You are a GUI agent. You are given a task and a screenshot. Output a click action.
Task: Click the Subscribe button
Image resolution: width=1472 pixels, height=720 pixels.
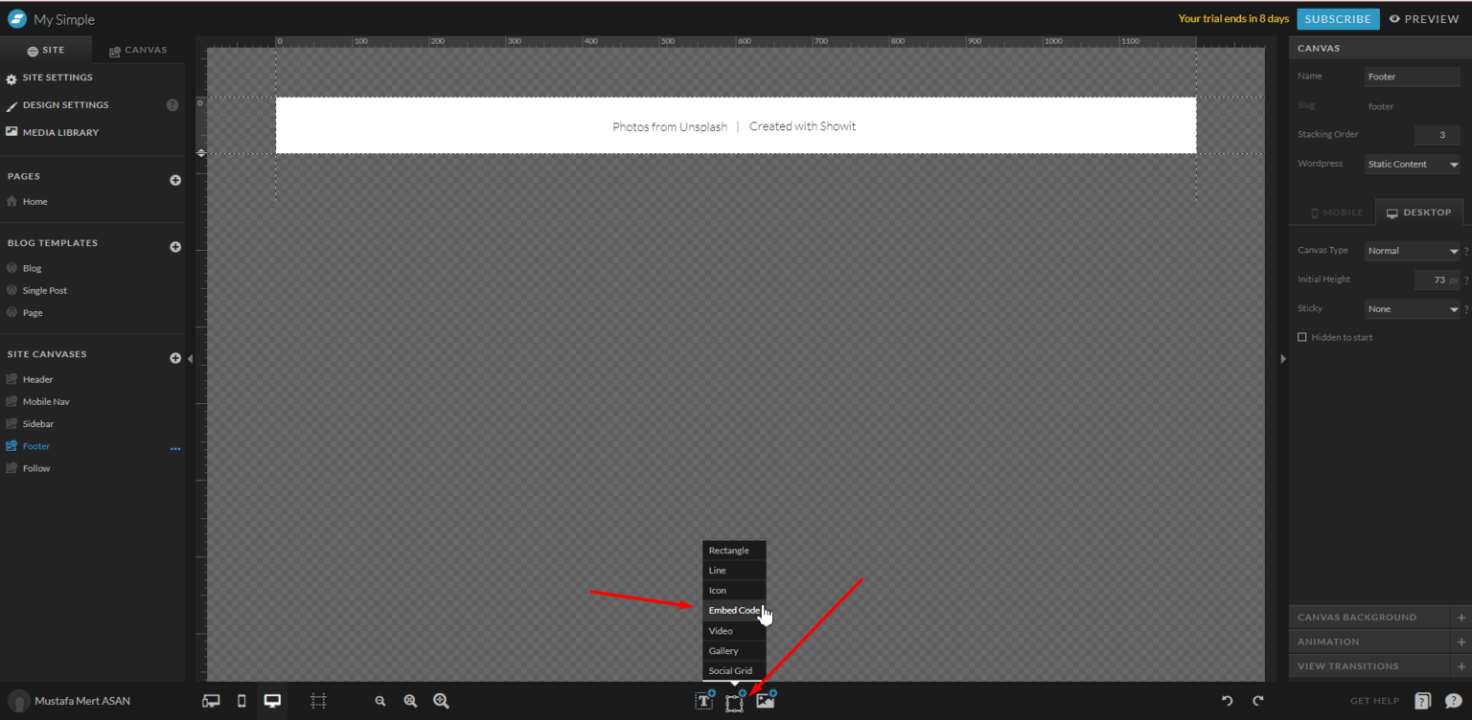[x=1338, y=19]
